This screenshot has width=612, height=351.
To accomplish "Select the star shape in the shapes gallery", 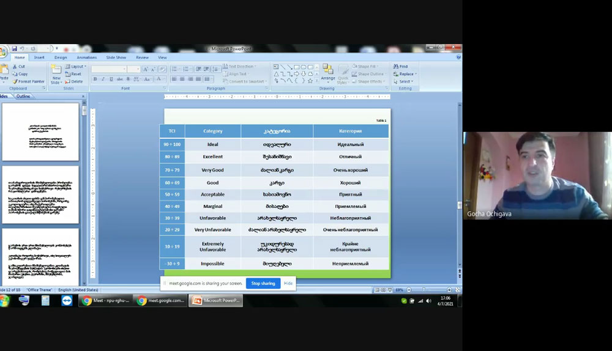I will click(310, 80).
